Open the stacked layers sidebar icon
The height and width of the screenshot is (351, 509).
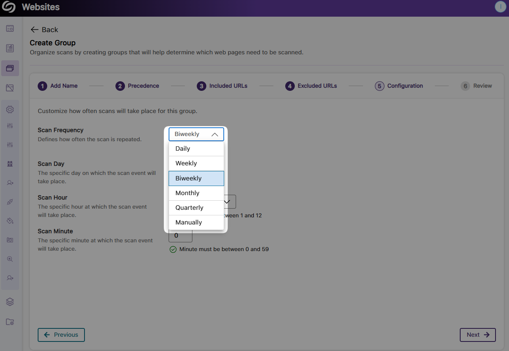pos(10,302)
